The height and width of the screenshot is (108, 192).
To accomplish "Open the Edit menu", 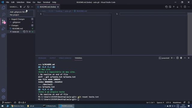I will [13, 2].
